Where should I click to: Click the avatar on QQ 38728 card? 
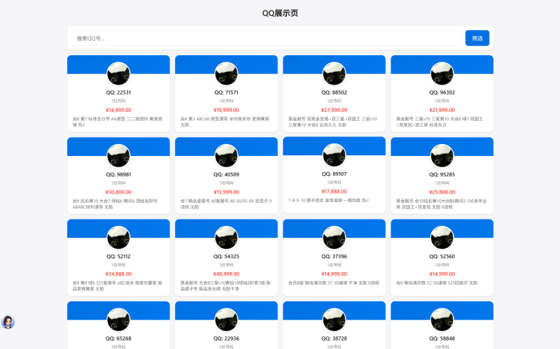[335, 320]
